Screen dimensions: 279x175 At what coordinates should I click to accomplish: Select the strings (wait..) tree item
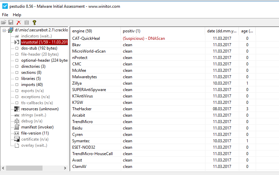coord(34,115)
